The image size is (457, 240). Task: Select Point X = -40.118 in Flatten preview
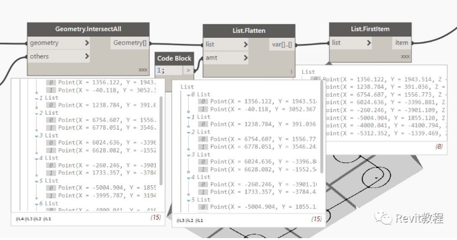[263, 109]
